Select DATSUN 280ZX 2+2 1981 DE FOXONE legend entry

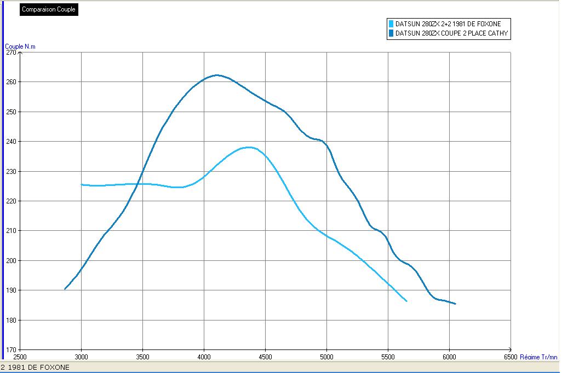coord(448,24)
